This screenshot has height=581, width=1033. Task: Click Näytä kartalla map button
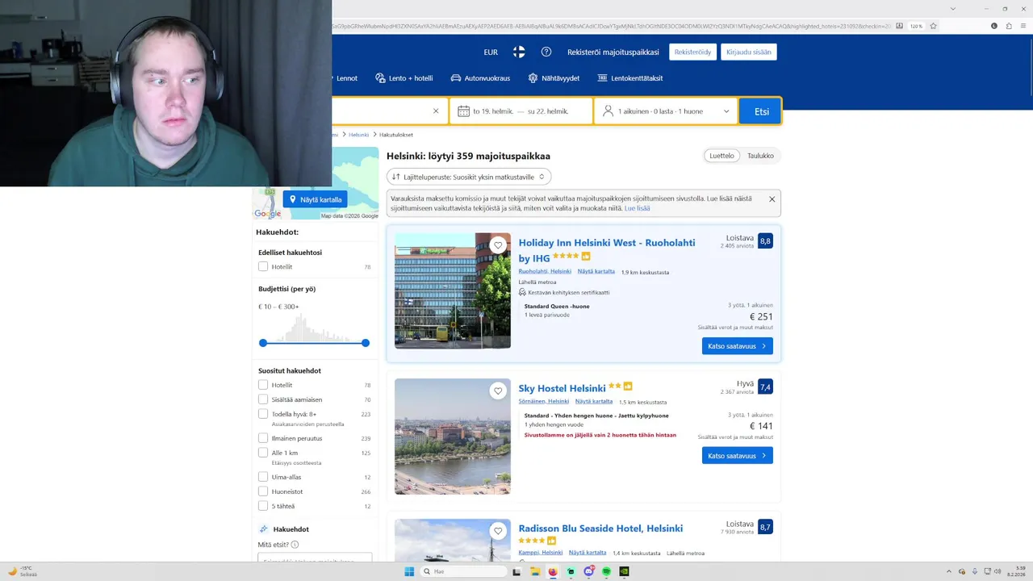coord(315,199)
